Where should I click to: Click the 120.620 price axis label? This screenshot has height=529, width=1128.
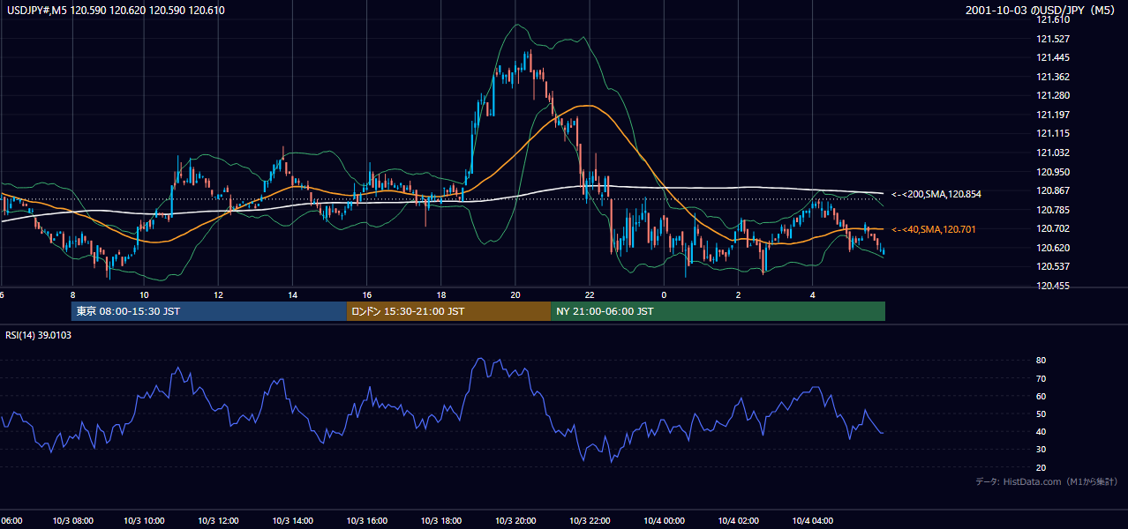1055,248
